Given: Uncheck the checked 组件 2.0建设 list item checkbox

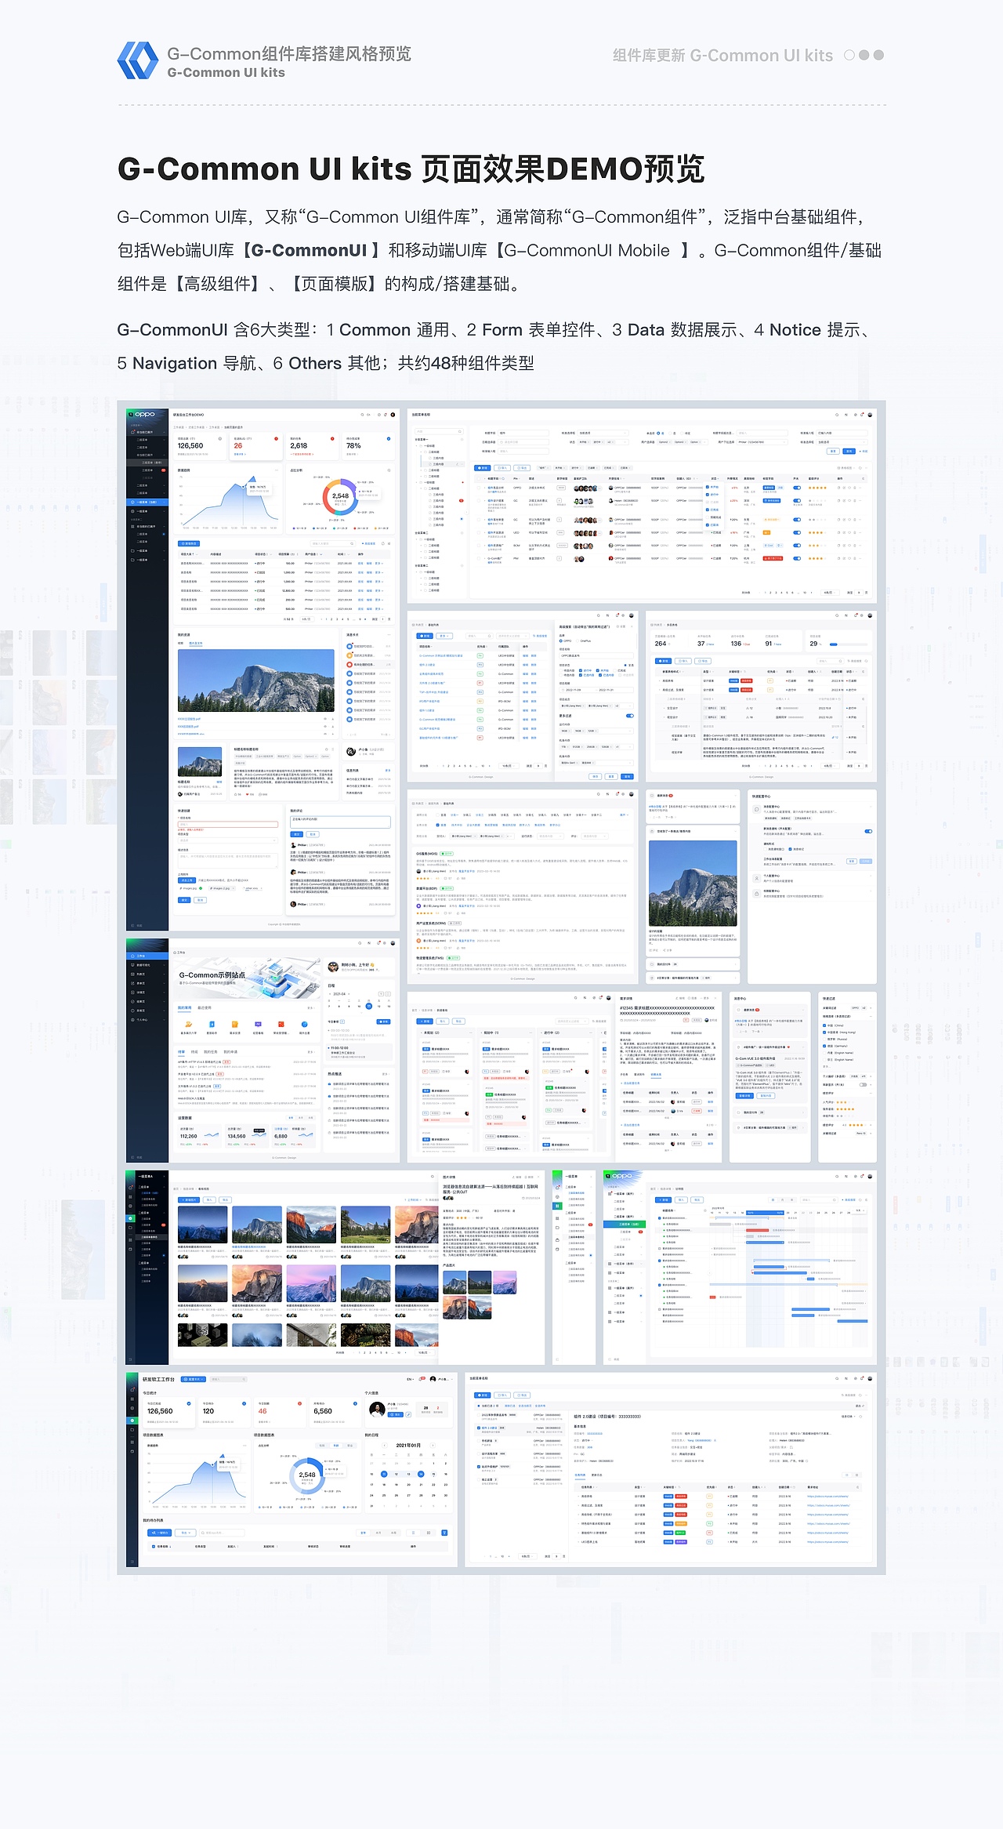Looking at the screenshot, I should [479, 1428].
